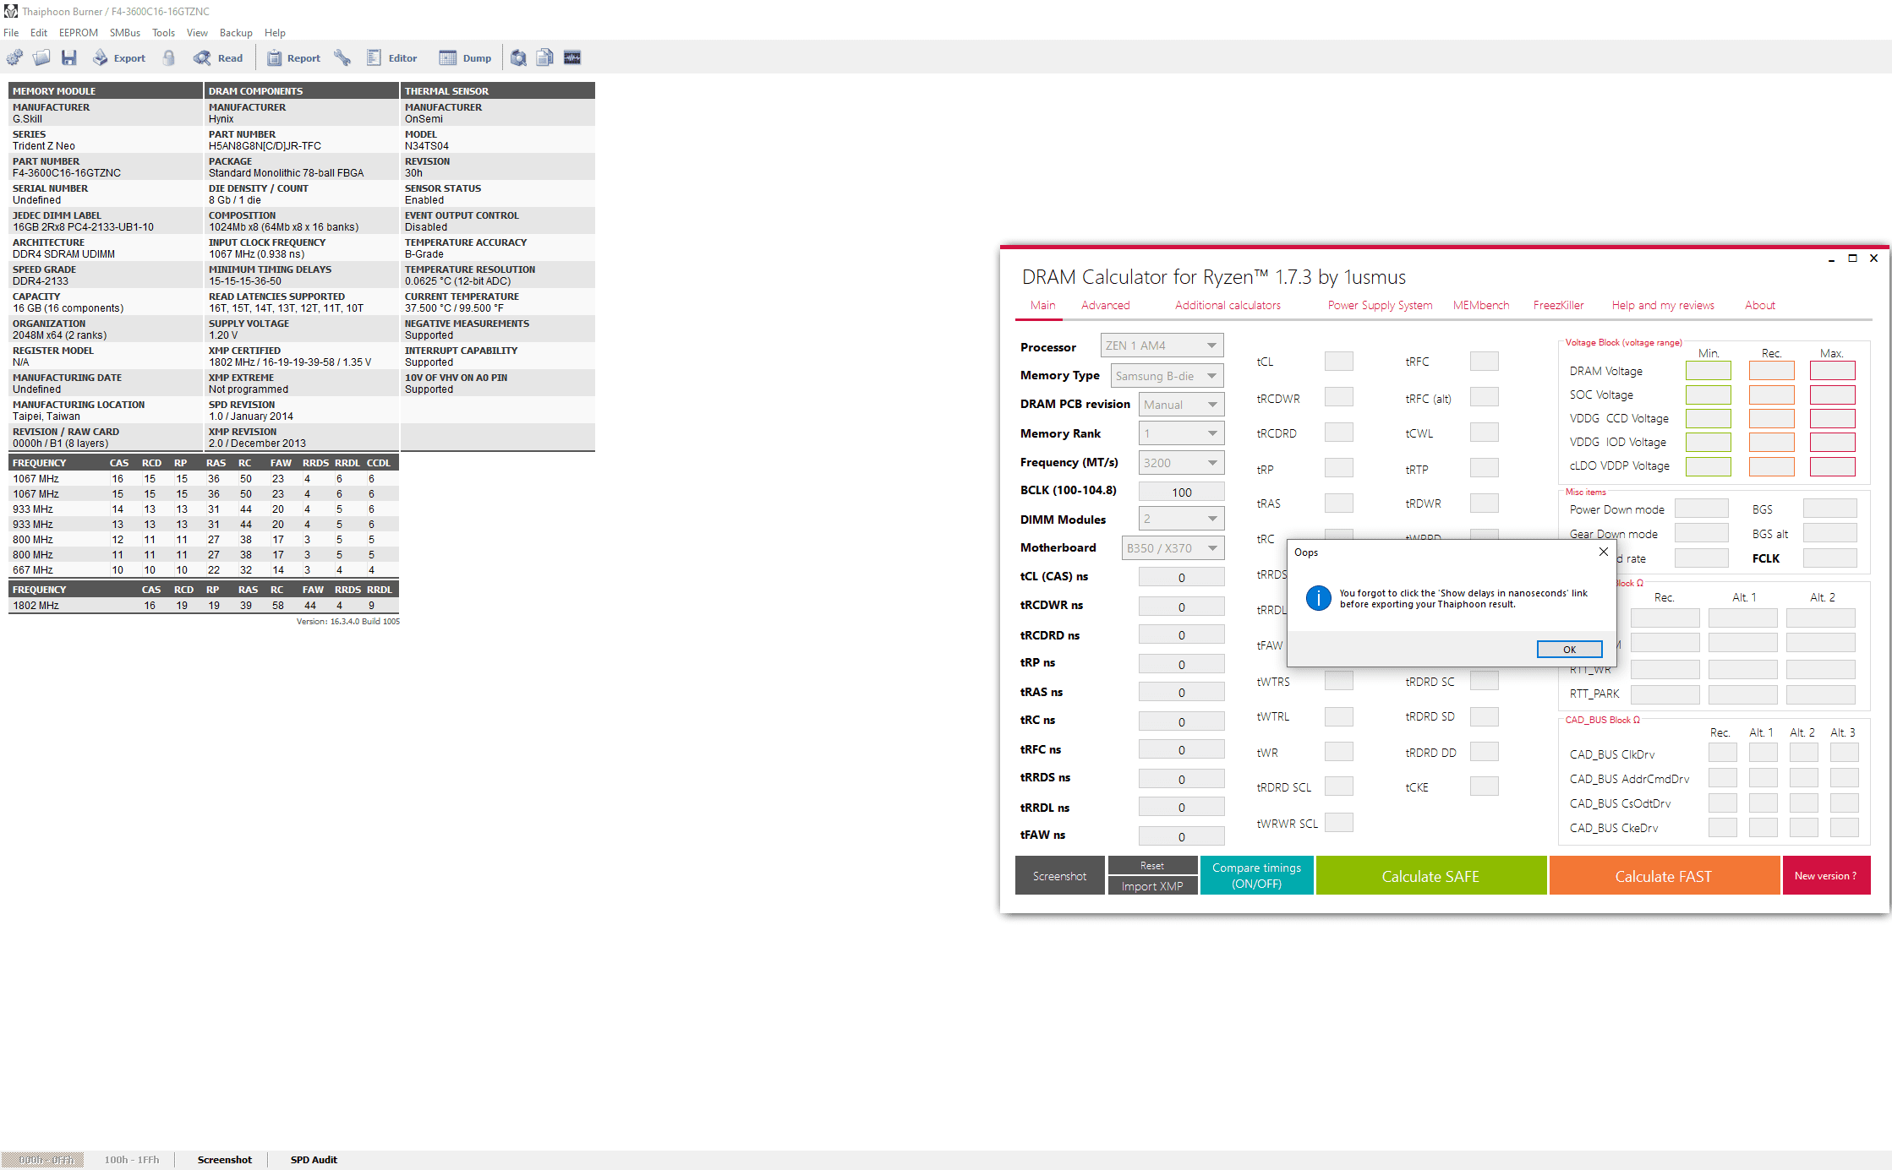This screenshot has width=1892, height=1170.
Task: Open the SMBus menu
Action: [x=124, y=33]
